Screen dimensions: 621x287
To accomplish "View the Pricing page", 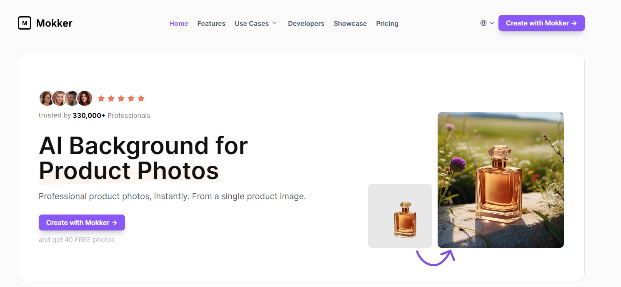I will coord(387,23).
